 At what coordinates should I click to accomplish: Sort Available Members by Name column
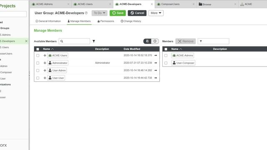(x=48, y=49)
